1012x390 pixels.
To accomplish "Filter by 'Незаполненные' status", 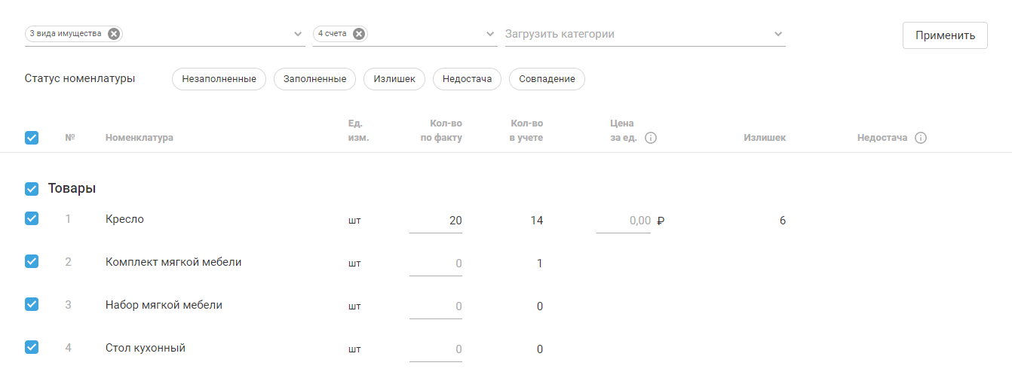I will point(219,79).
